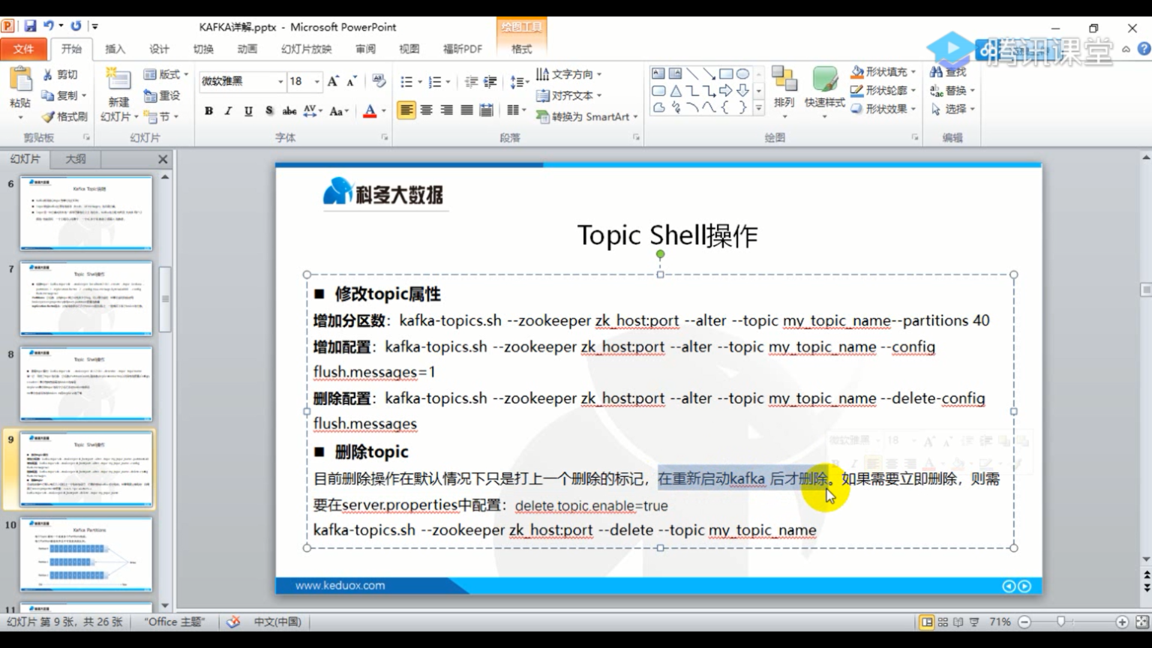The image size is (1152, 648).
Task: Open the font name dropdown
Action: pos(280,81)
